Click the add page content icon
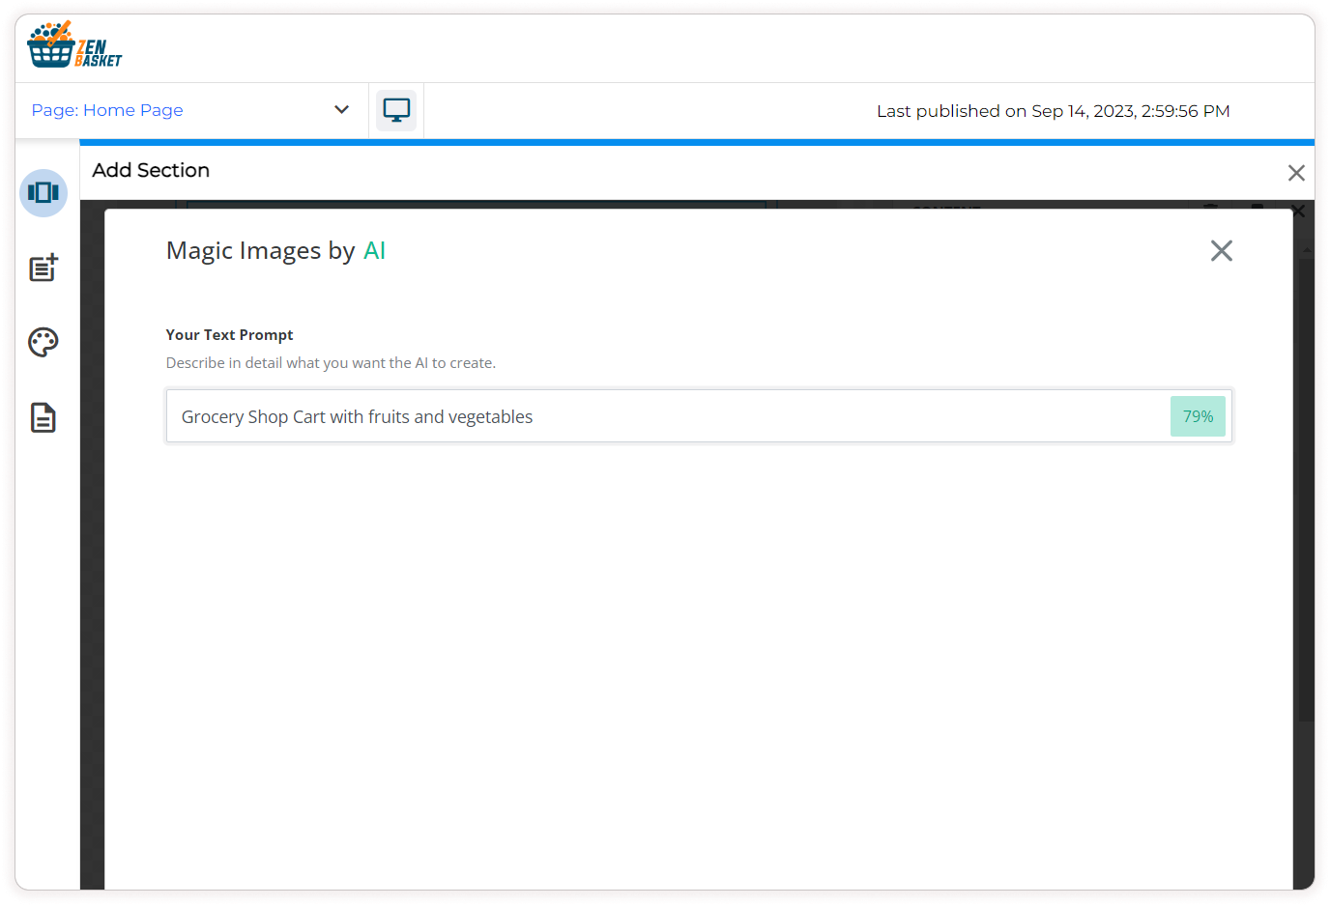The image size is (1330, 906). [43, 268]
